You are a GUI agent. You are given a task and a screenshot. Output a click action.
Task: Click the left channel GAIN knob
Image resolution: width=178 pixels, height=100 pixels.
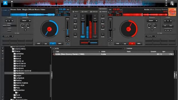click(83, 16)
